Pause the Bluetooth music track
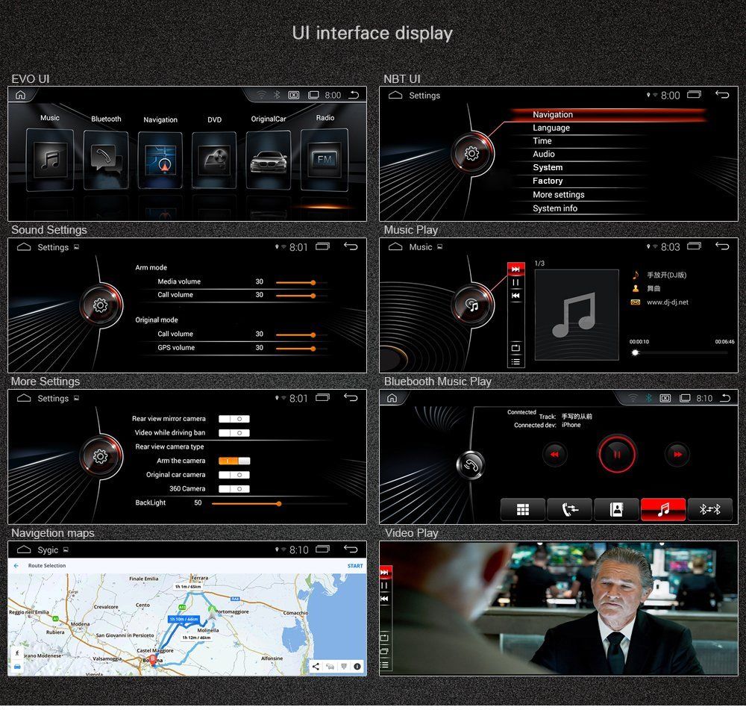Viewport: 746px width, 710px height. tap(617, 454)
